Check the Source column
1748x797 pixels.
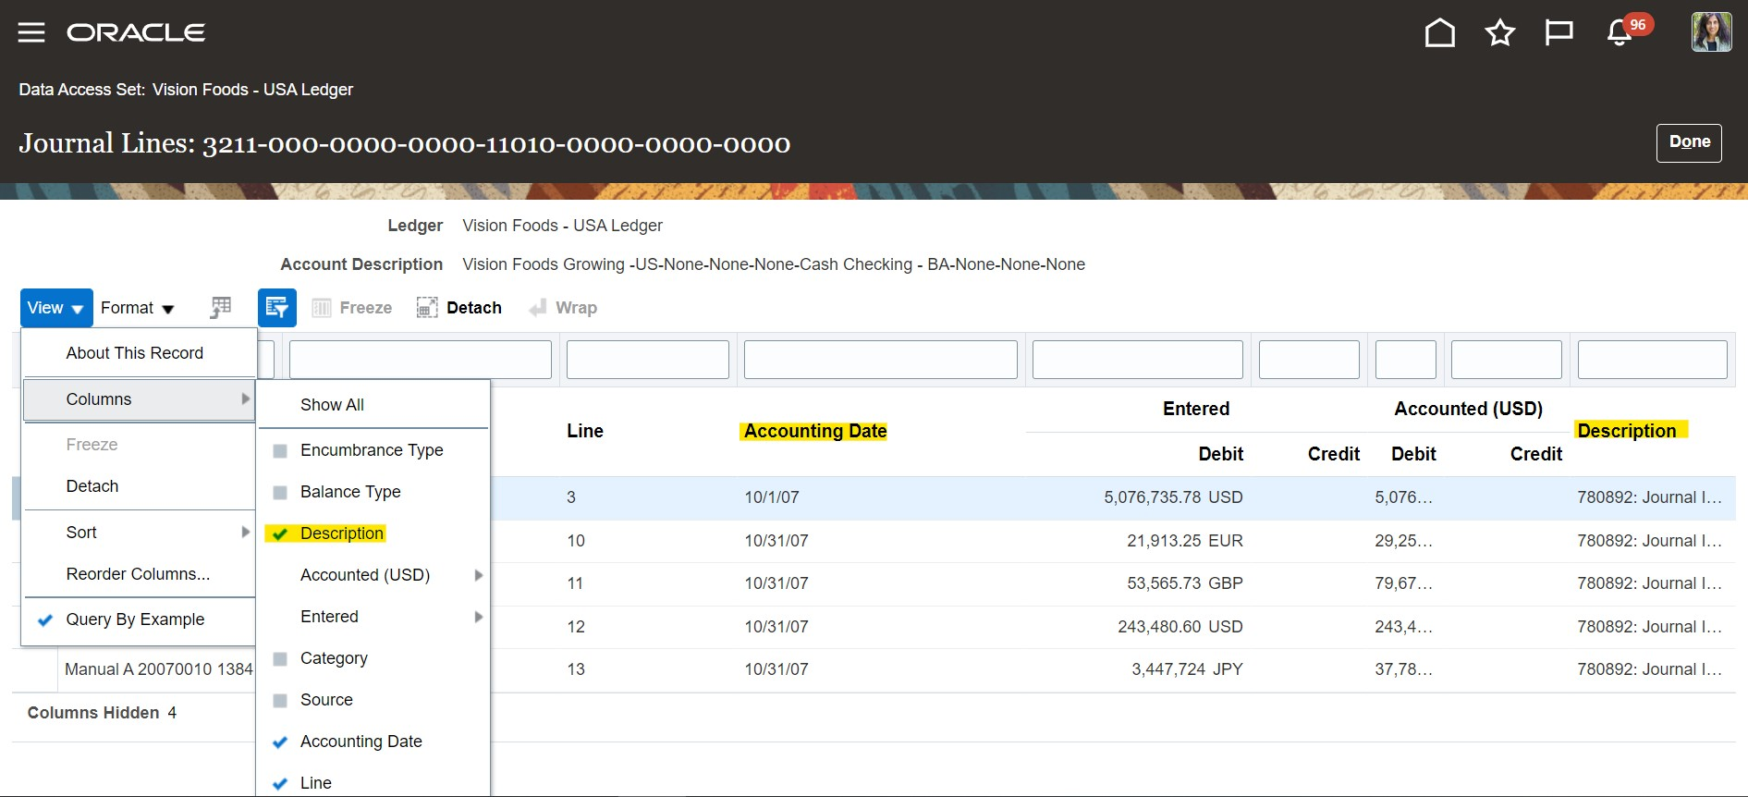[373, 700]
